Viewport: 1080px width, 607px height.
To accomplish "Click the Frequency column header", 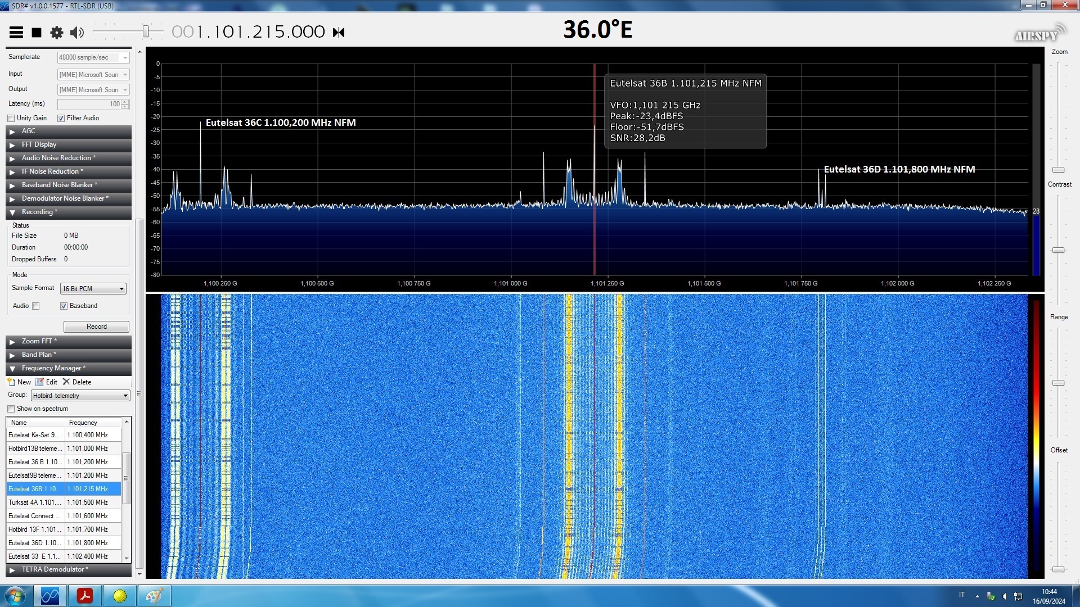I will pyautogui.click(x=93, y=423).
